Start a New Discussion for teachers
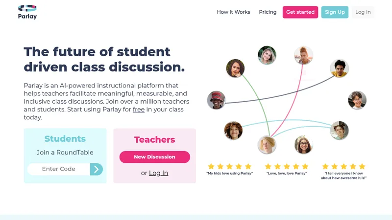 point(154,157)
